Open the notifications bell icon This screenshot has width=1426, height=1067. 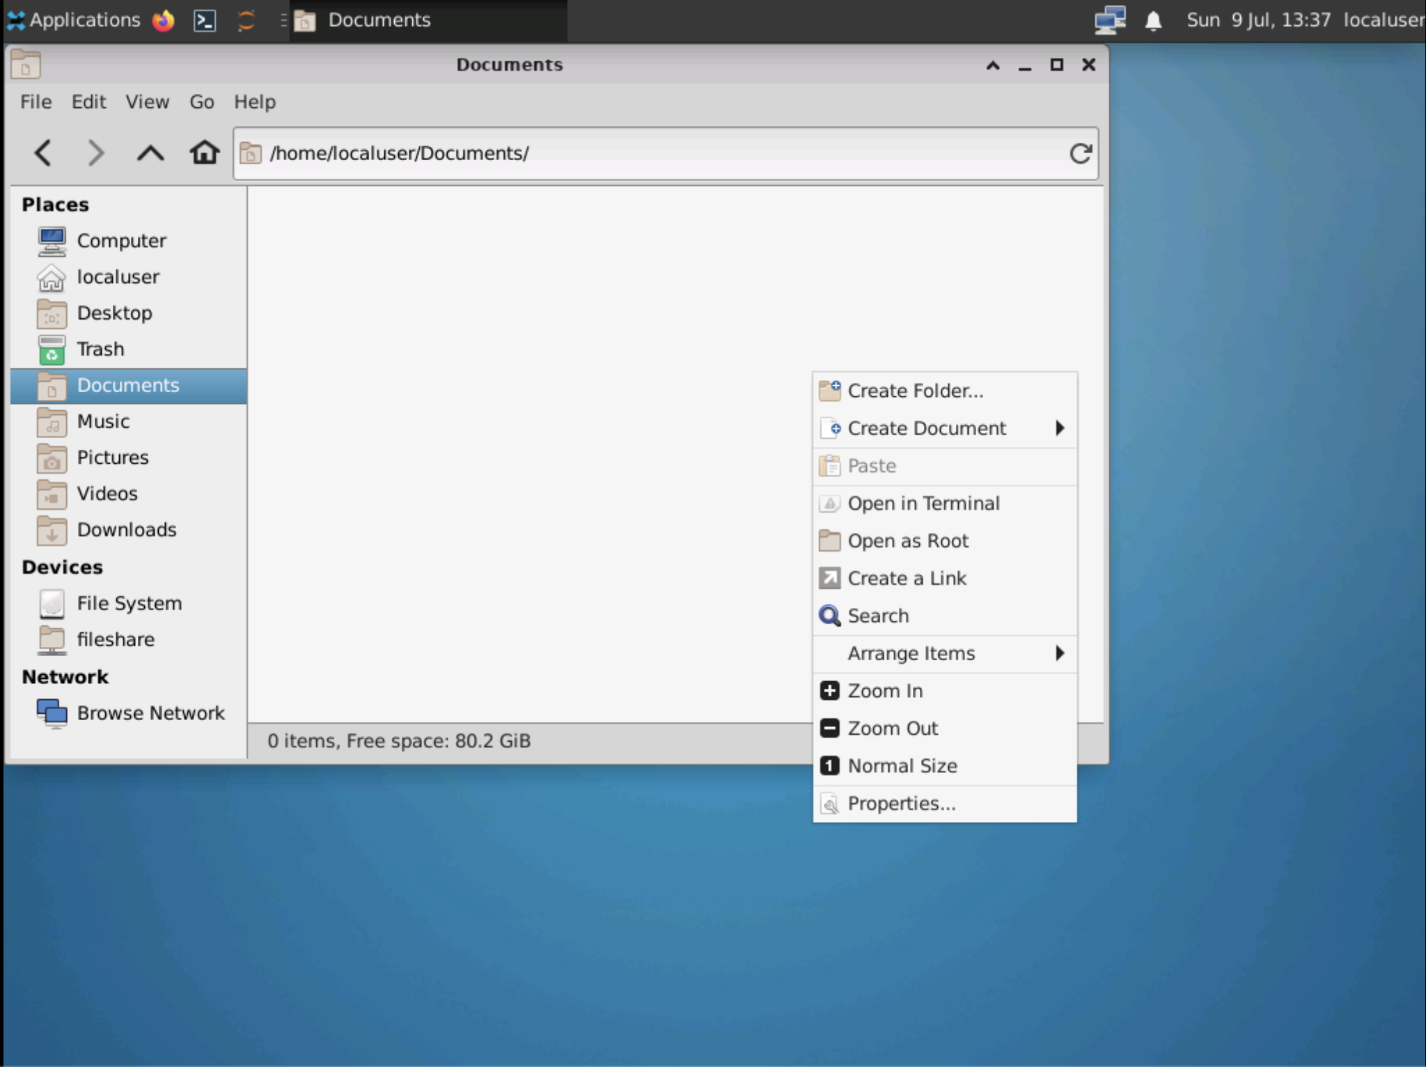[x=1153, y=21]
